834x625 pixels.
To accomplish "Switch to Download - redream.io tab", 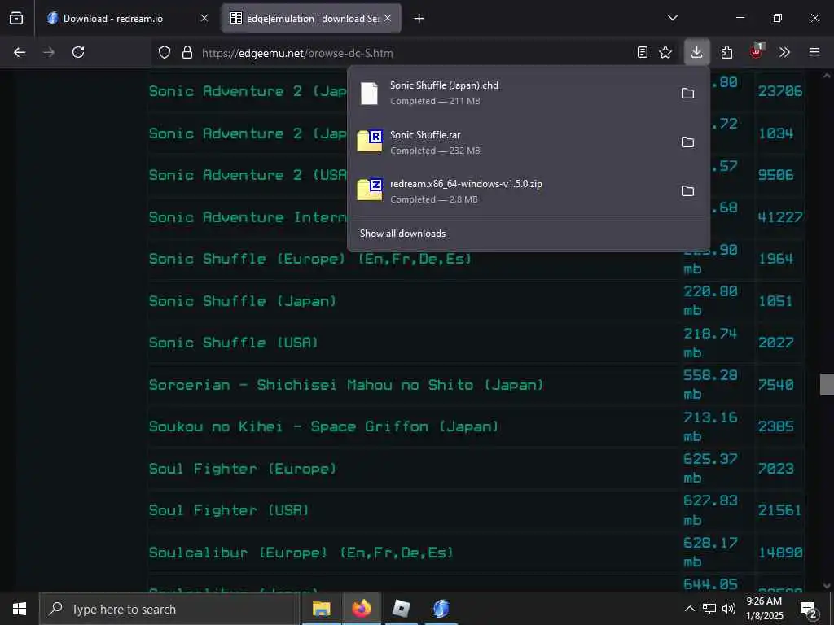I will (x=126, y=19).
